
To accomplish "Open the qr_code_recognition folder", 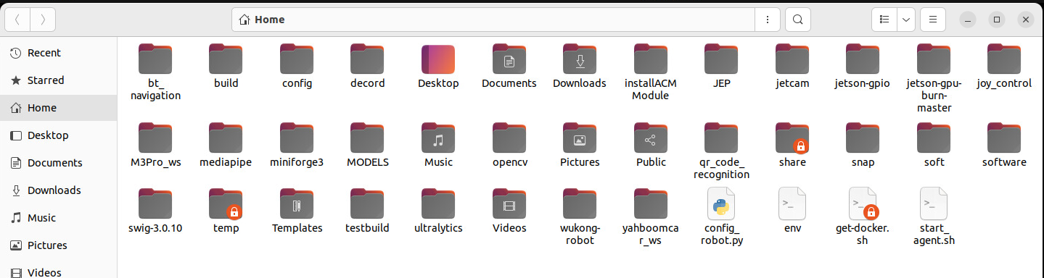I will (x=721, y=138).
